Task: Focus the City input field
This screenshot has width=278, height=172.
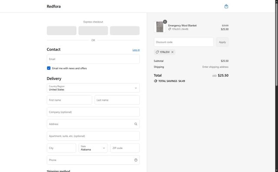Action: click(x=61, y=148)
